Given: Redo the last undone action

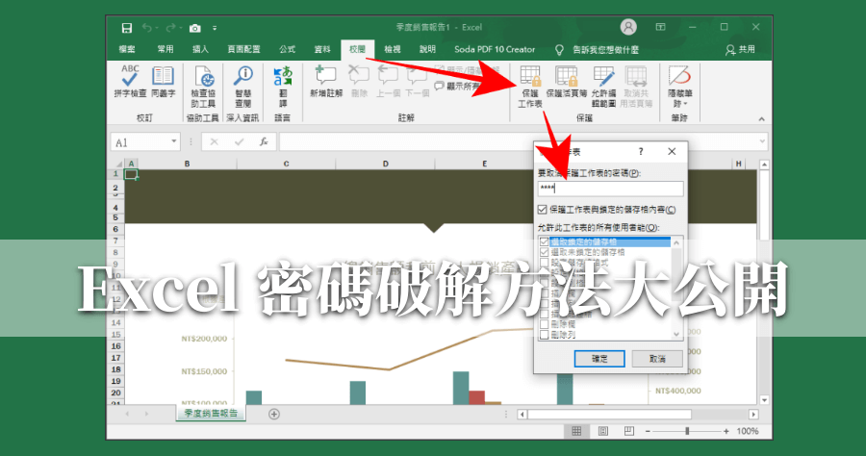Looking at the screenshot, I should point(170,28).
